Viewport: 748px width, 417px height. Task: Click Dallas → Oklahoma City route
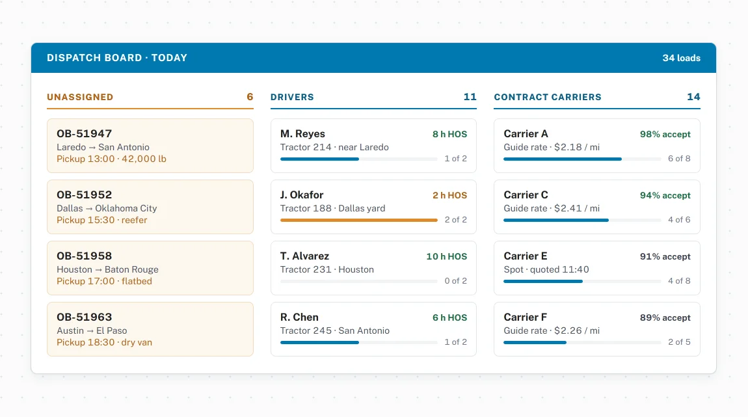point(107,208)
